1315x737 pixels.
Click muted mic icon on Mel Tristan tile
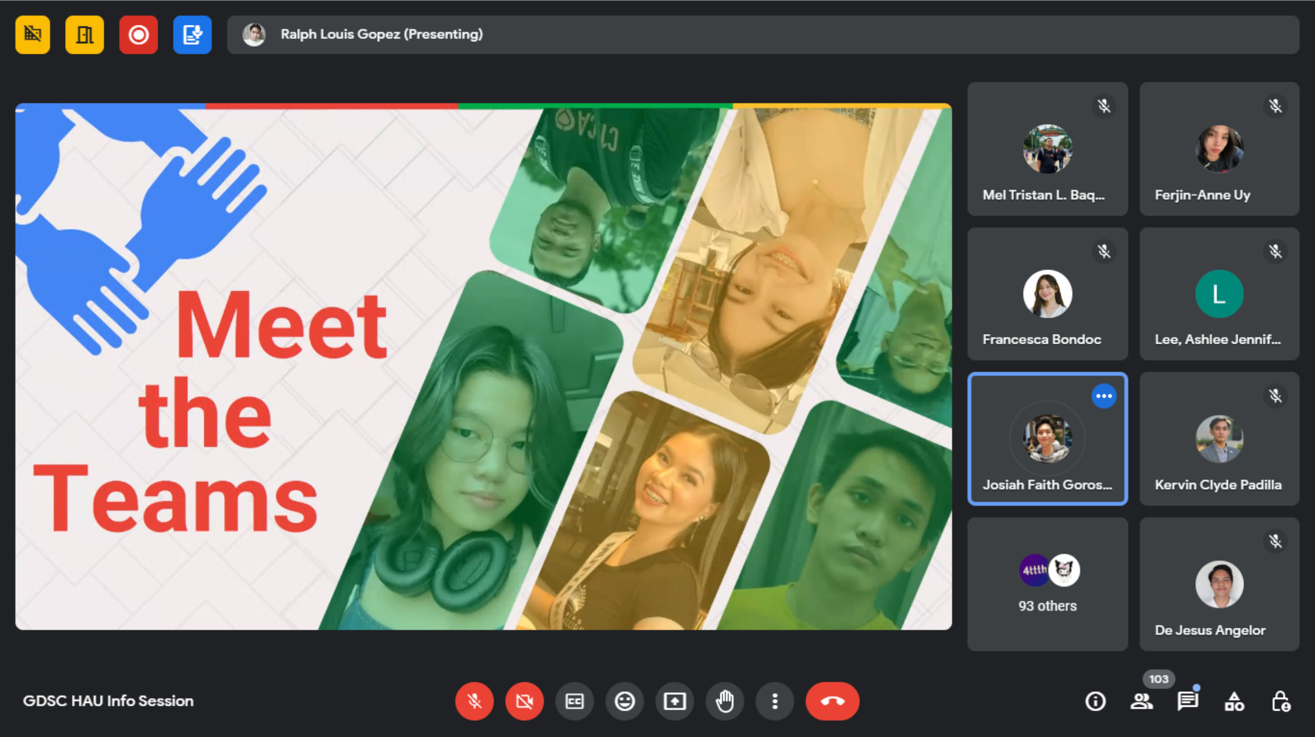(1104, 106)
